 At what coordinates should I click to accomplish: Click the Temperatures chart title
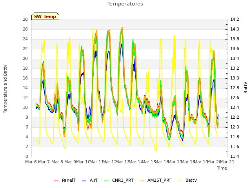click(x=125, y=4)
